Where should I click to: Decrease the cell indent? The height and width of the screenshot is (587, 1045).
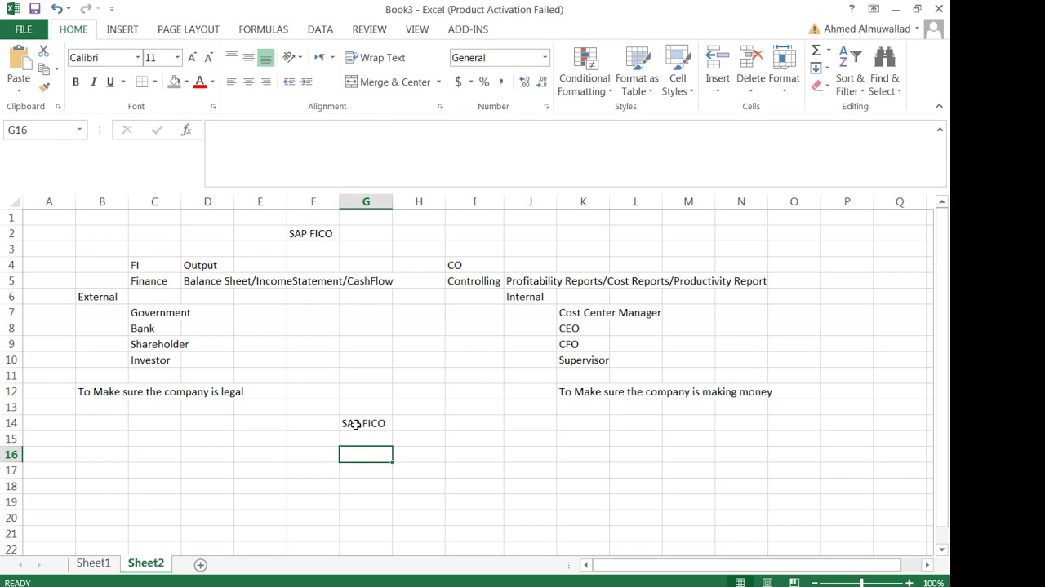pyautogui.click(x=289, y=82)
